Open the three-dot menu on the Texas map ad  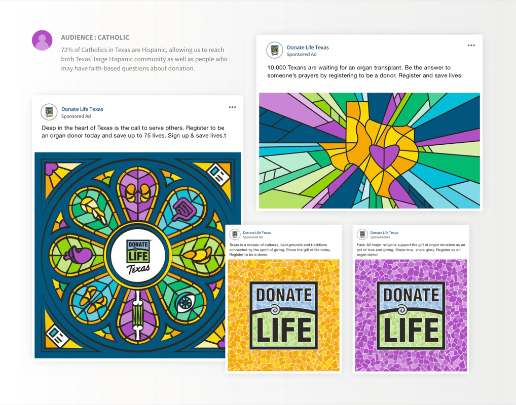pos(471,46)
